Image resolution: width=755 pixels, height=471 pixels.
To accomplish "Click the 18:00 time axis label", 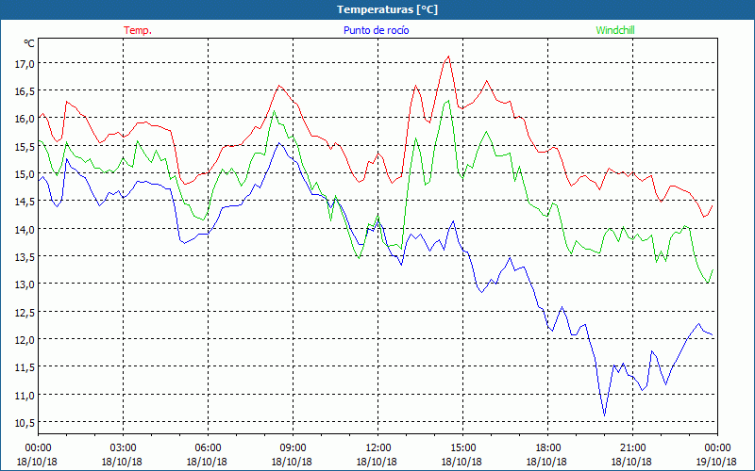I will point(547,448).
